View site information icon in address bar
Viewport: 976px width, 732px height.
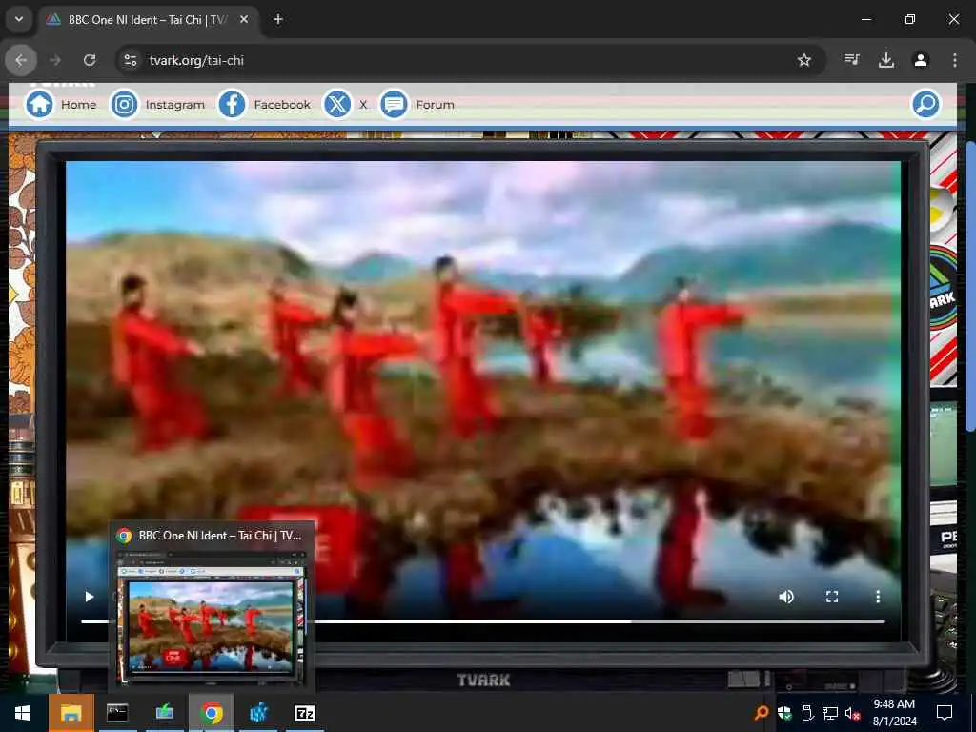point(131,60)
